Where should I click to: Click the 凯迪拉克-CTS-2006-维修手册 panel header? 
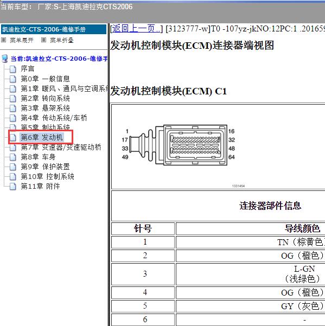pos(54,29)
